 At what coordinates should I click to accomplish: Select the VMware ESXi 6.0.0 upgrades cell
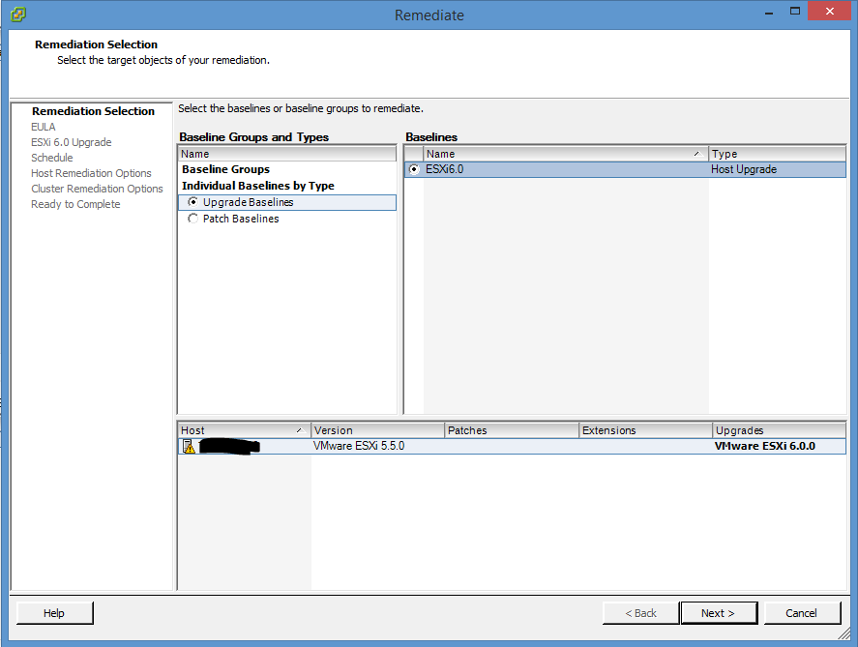[780, 446]
